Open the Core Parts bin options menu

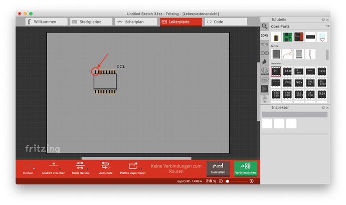[x=327, y=26]
